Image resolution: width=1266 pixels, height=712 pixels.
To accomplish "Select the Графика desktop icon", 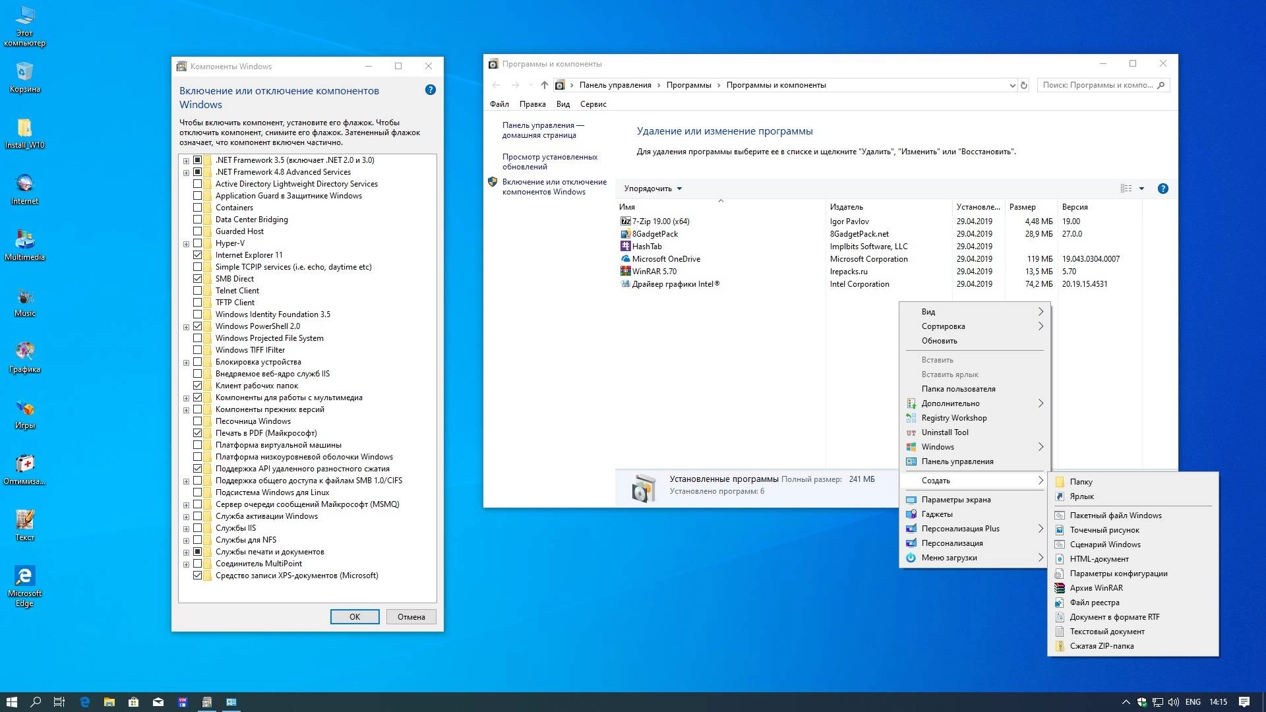I will (24, 357).
